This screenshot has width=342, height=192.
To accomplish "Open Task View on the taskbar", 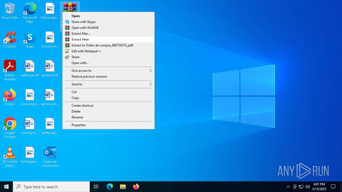I will [x=96, y=187].
